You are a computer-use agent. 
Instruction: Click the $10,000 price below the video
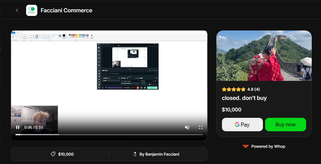66,154
